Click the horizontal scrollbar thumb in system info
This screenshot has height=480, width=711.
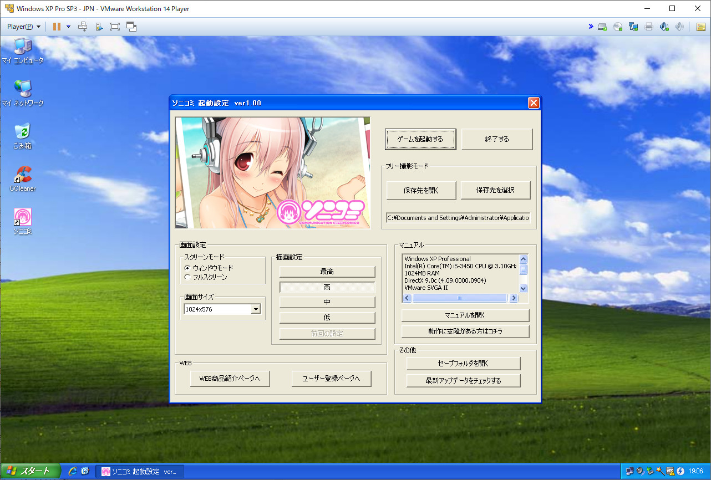(x=459, y=298)
